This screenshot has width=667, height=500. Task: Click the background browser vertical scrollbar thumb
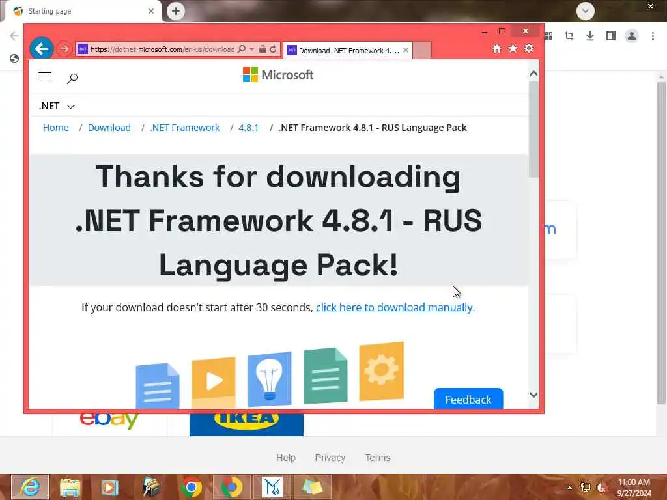click(660, 242)
